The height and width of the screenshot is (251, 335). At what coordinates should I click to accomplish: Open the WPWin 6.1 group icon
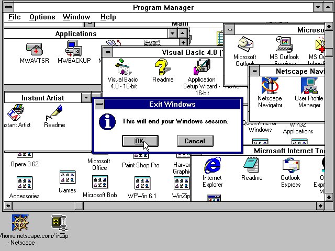pyautogui.click(x=142, y=183)
